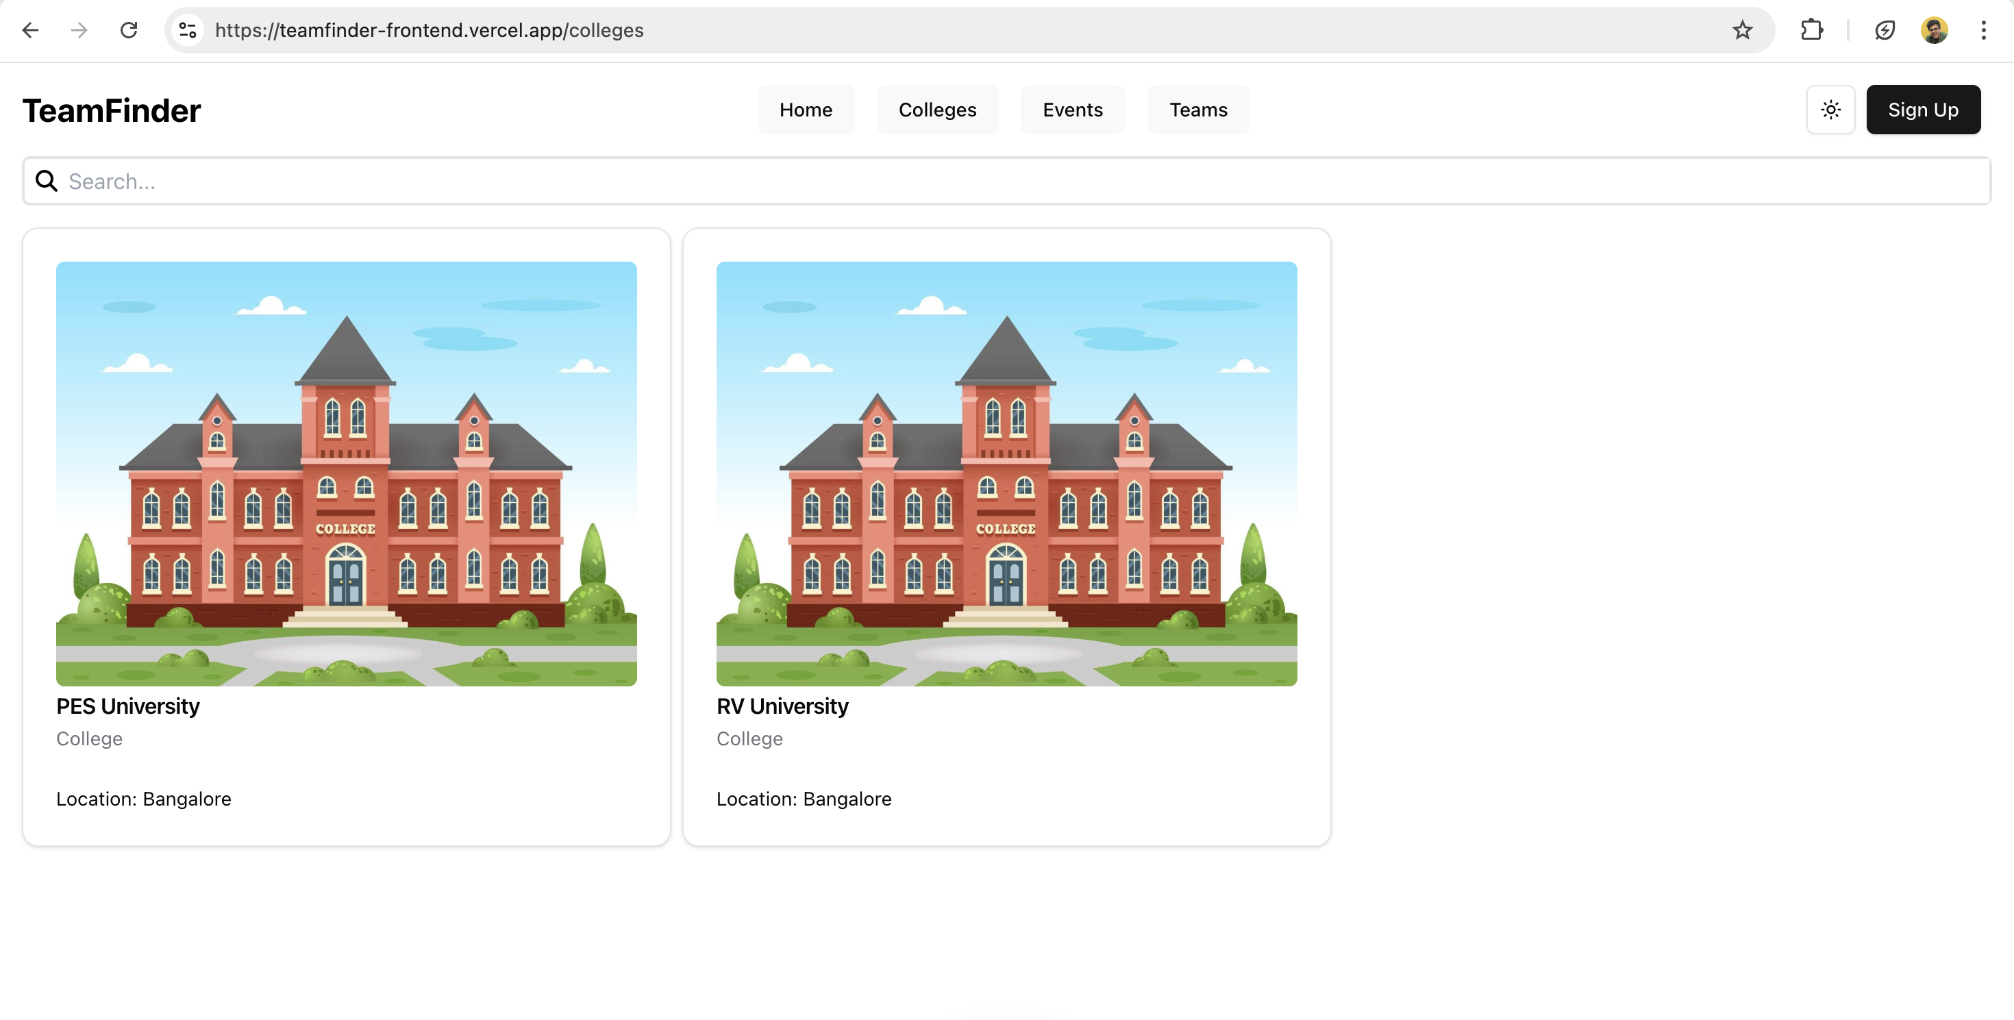
Task: Open the Chrome profile avatar
Action: coord(1935,29)
